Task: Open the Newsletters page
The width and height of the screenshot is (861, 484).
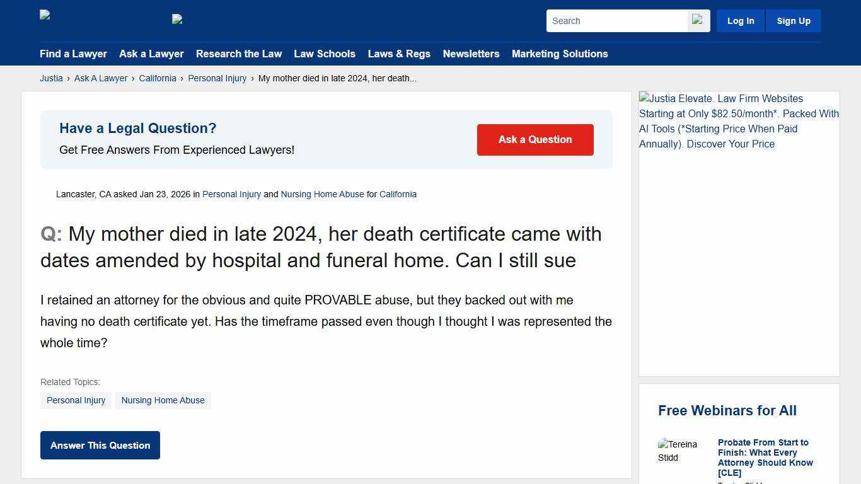Action: 471,54
